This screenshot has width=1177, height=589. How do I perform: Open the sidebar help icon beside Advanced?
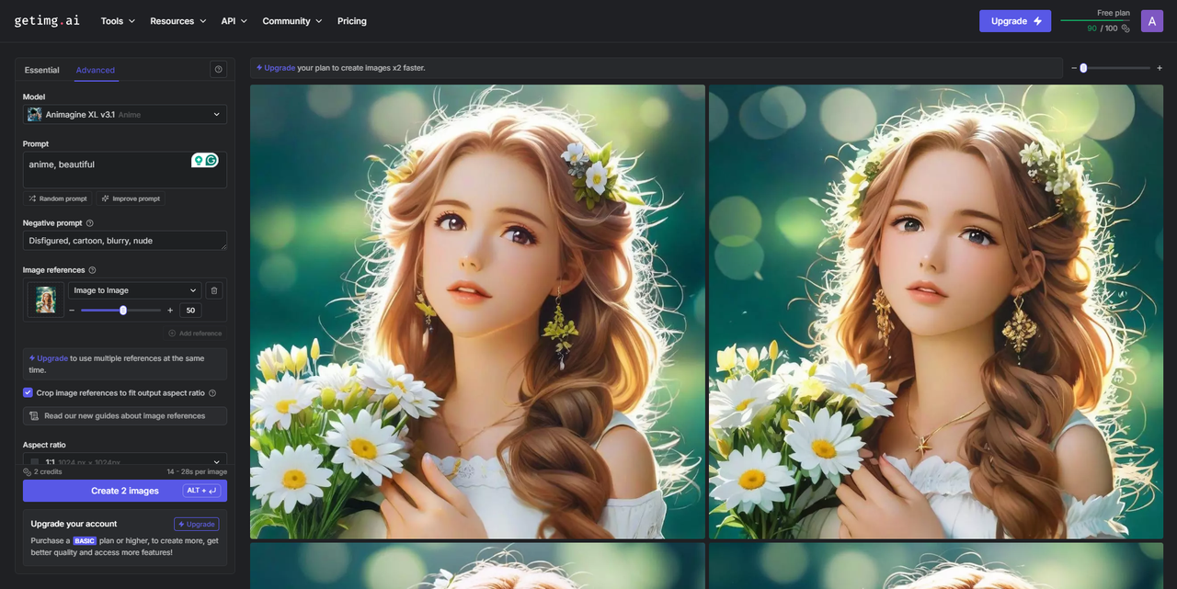[218, 70]
